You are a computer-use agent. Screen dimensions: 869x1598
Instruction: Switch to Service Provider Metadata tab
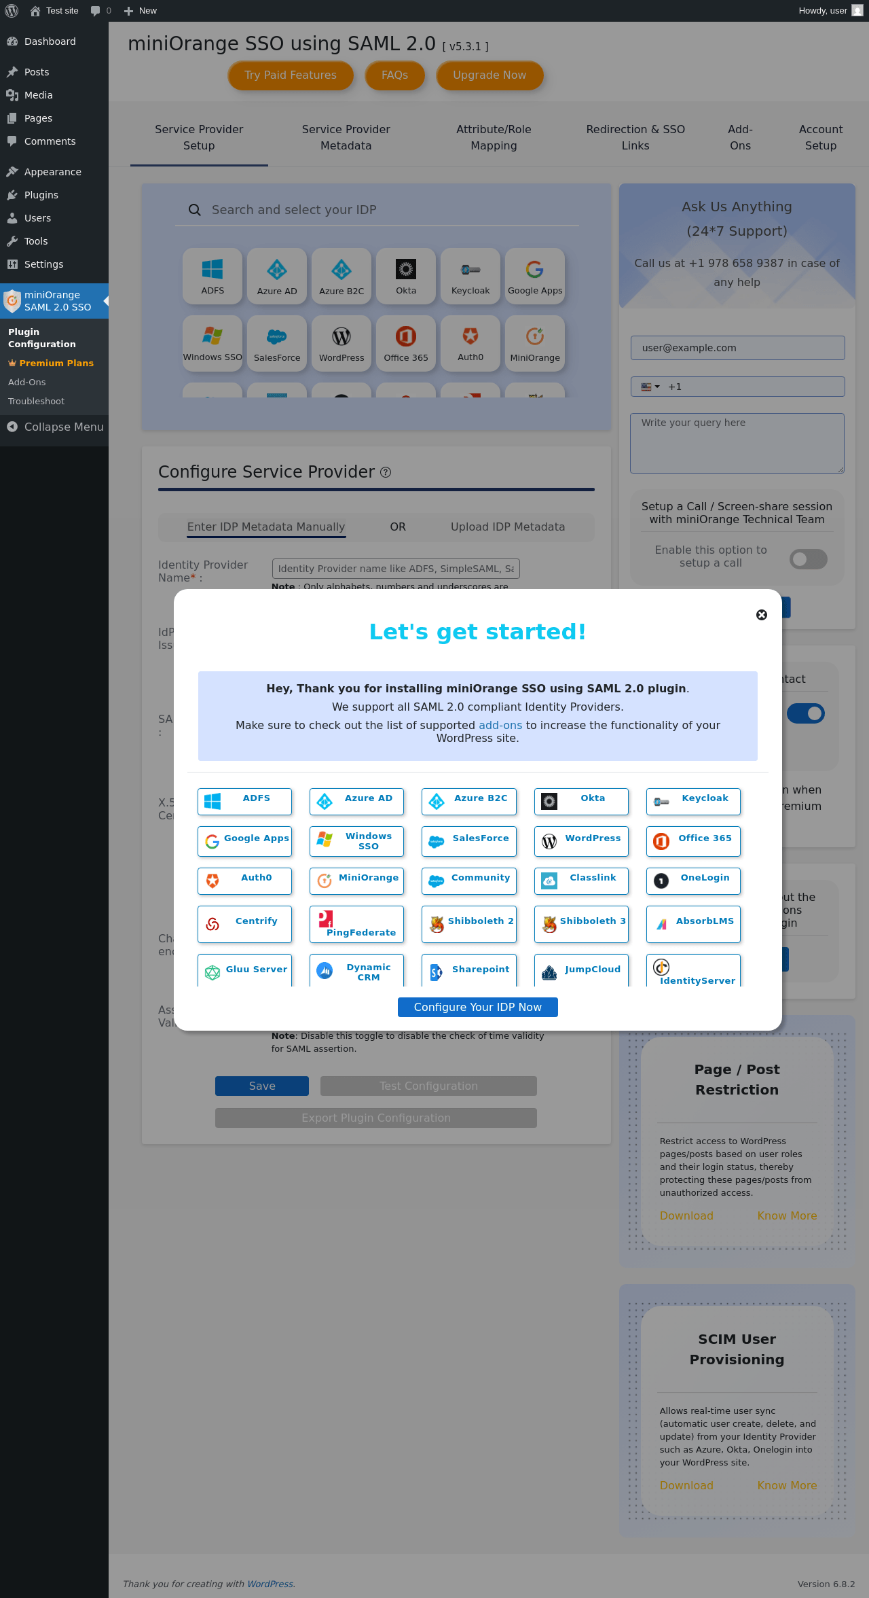(x=346, y=137)
